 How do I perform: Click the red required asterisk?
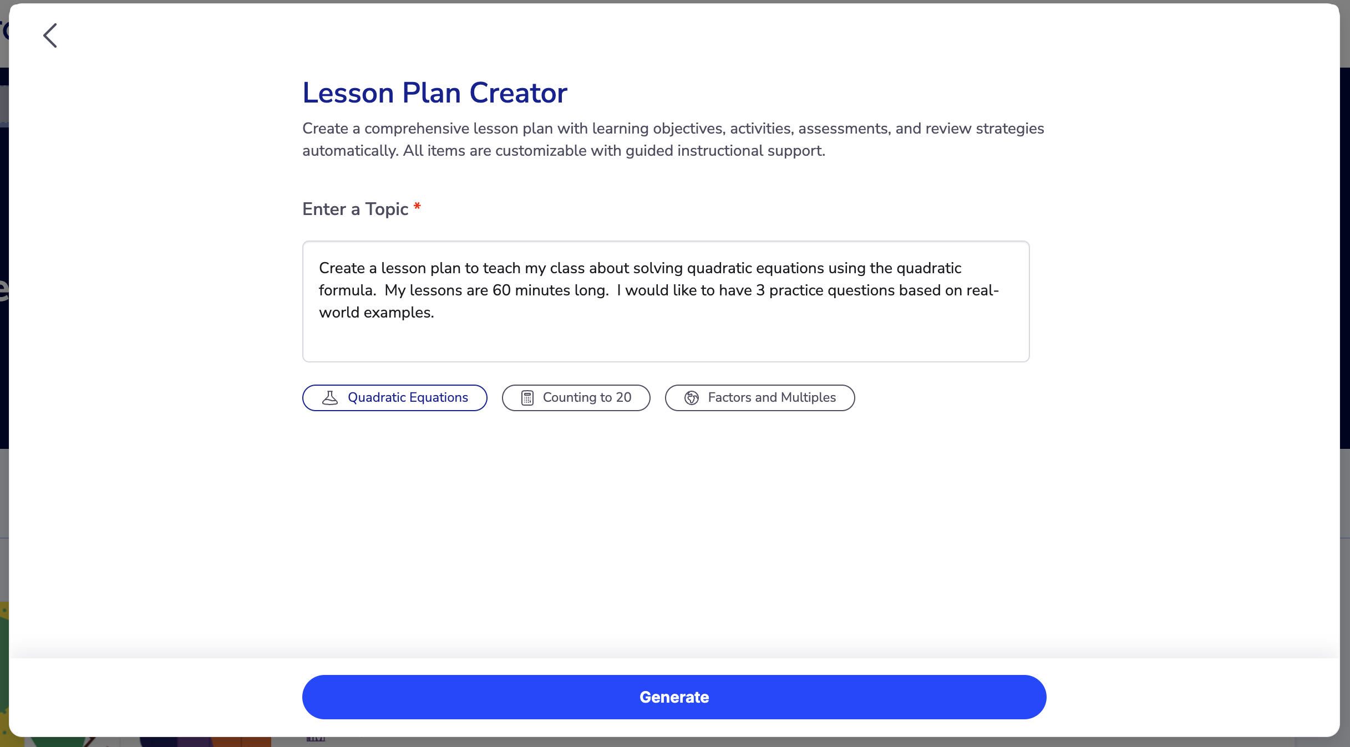click(x=417, y=207)
